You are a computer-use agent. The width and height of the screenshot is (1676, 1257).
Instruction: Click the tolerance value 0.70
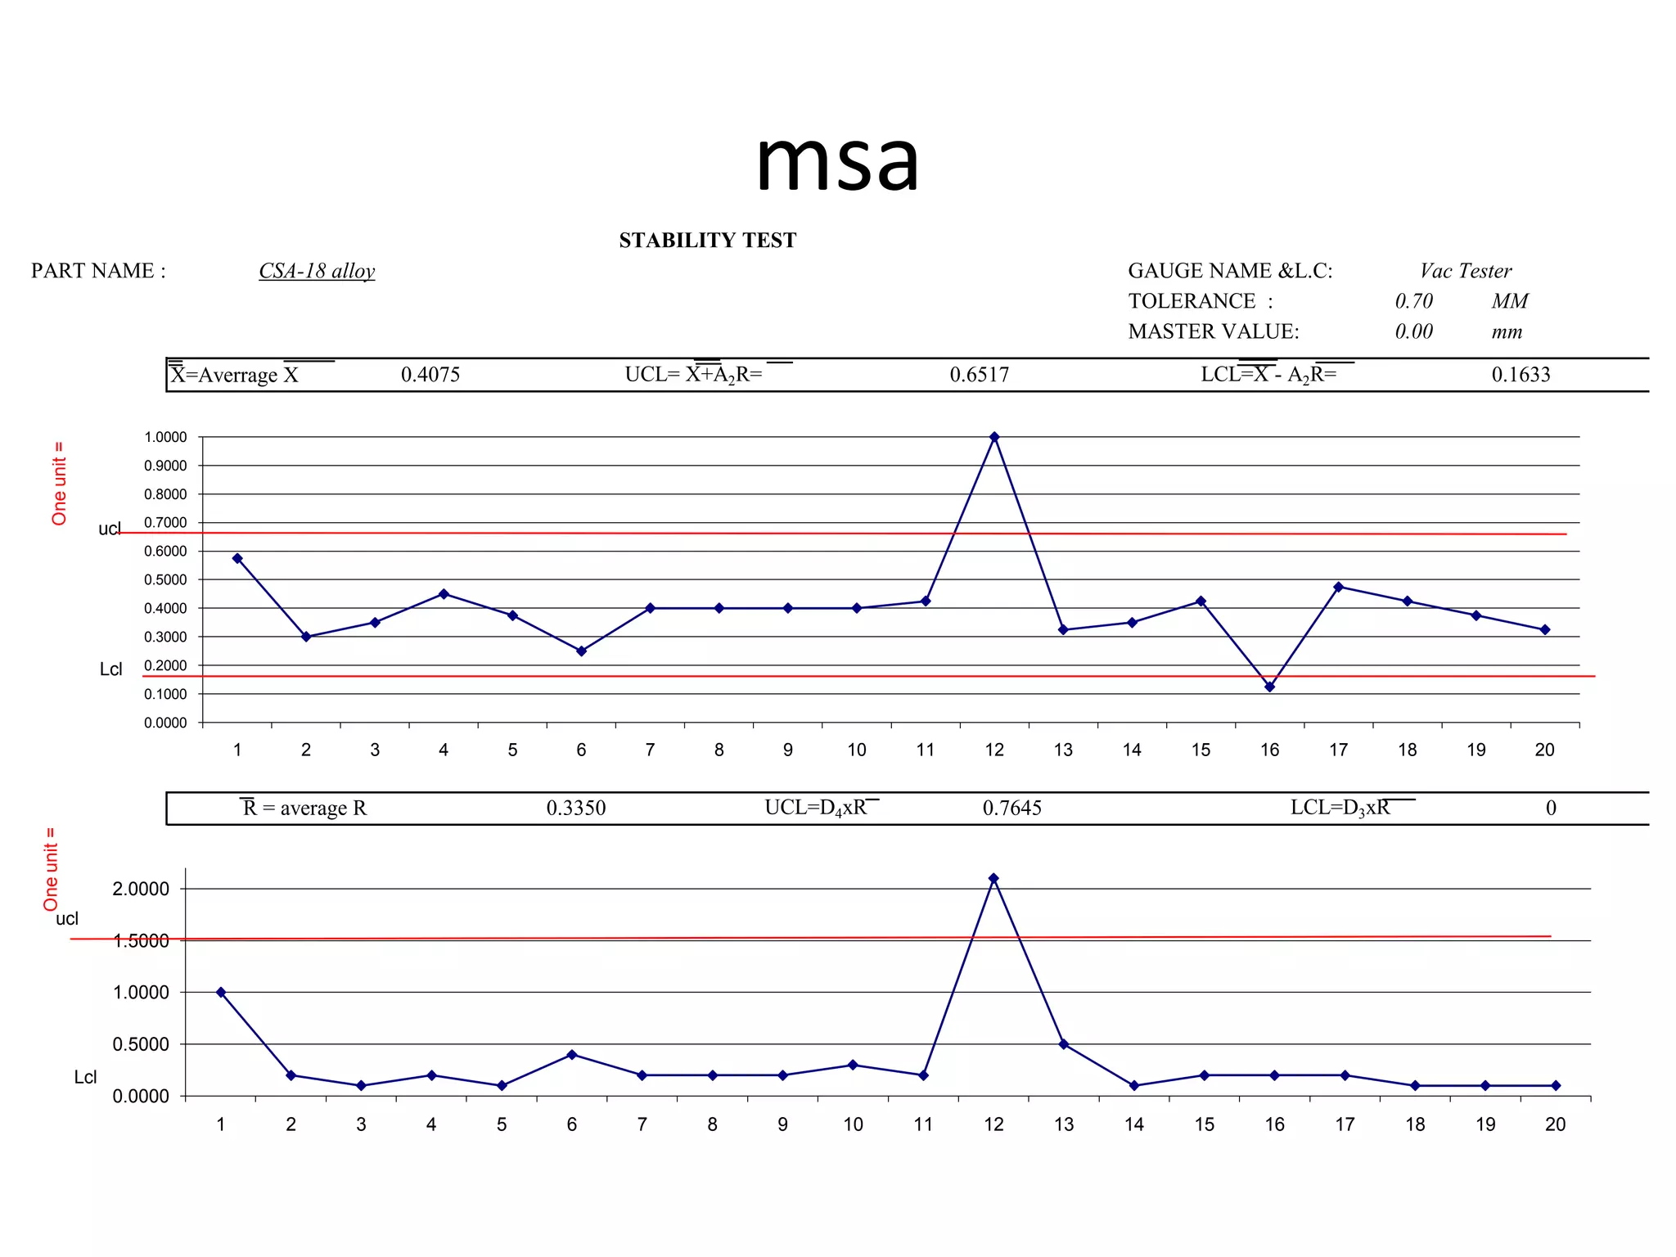[x=1413, y=301]
